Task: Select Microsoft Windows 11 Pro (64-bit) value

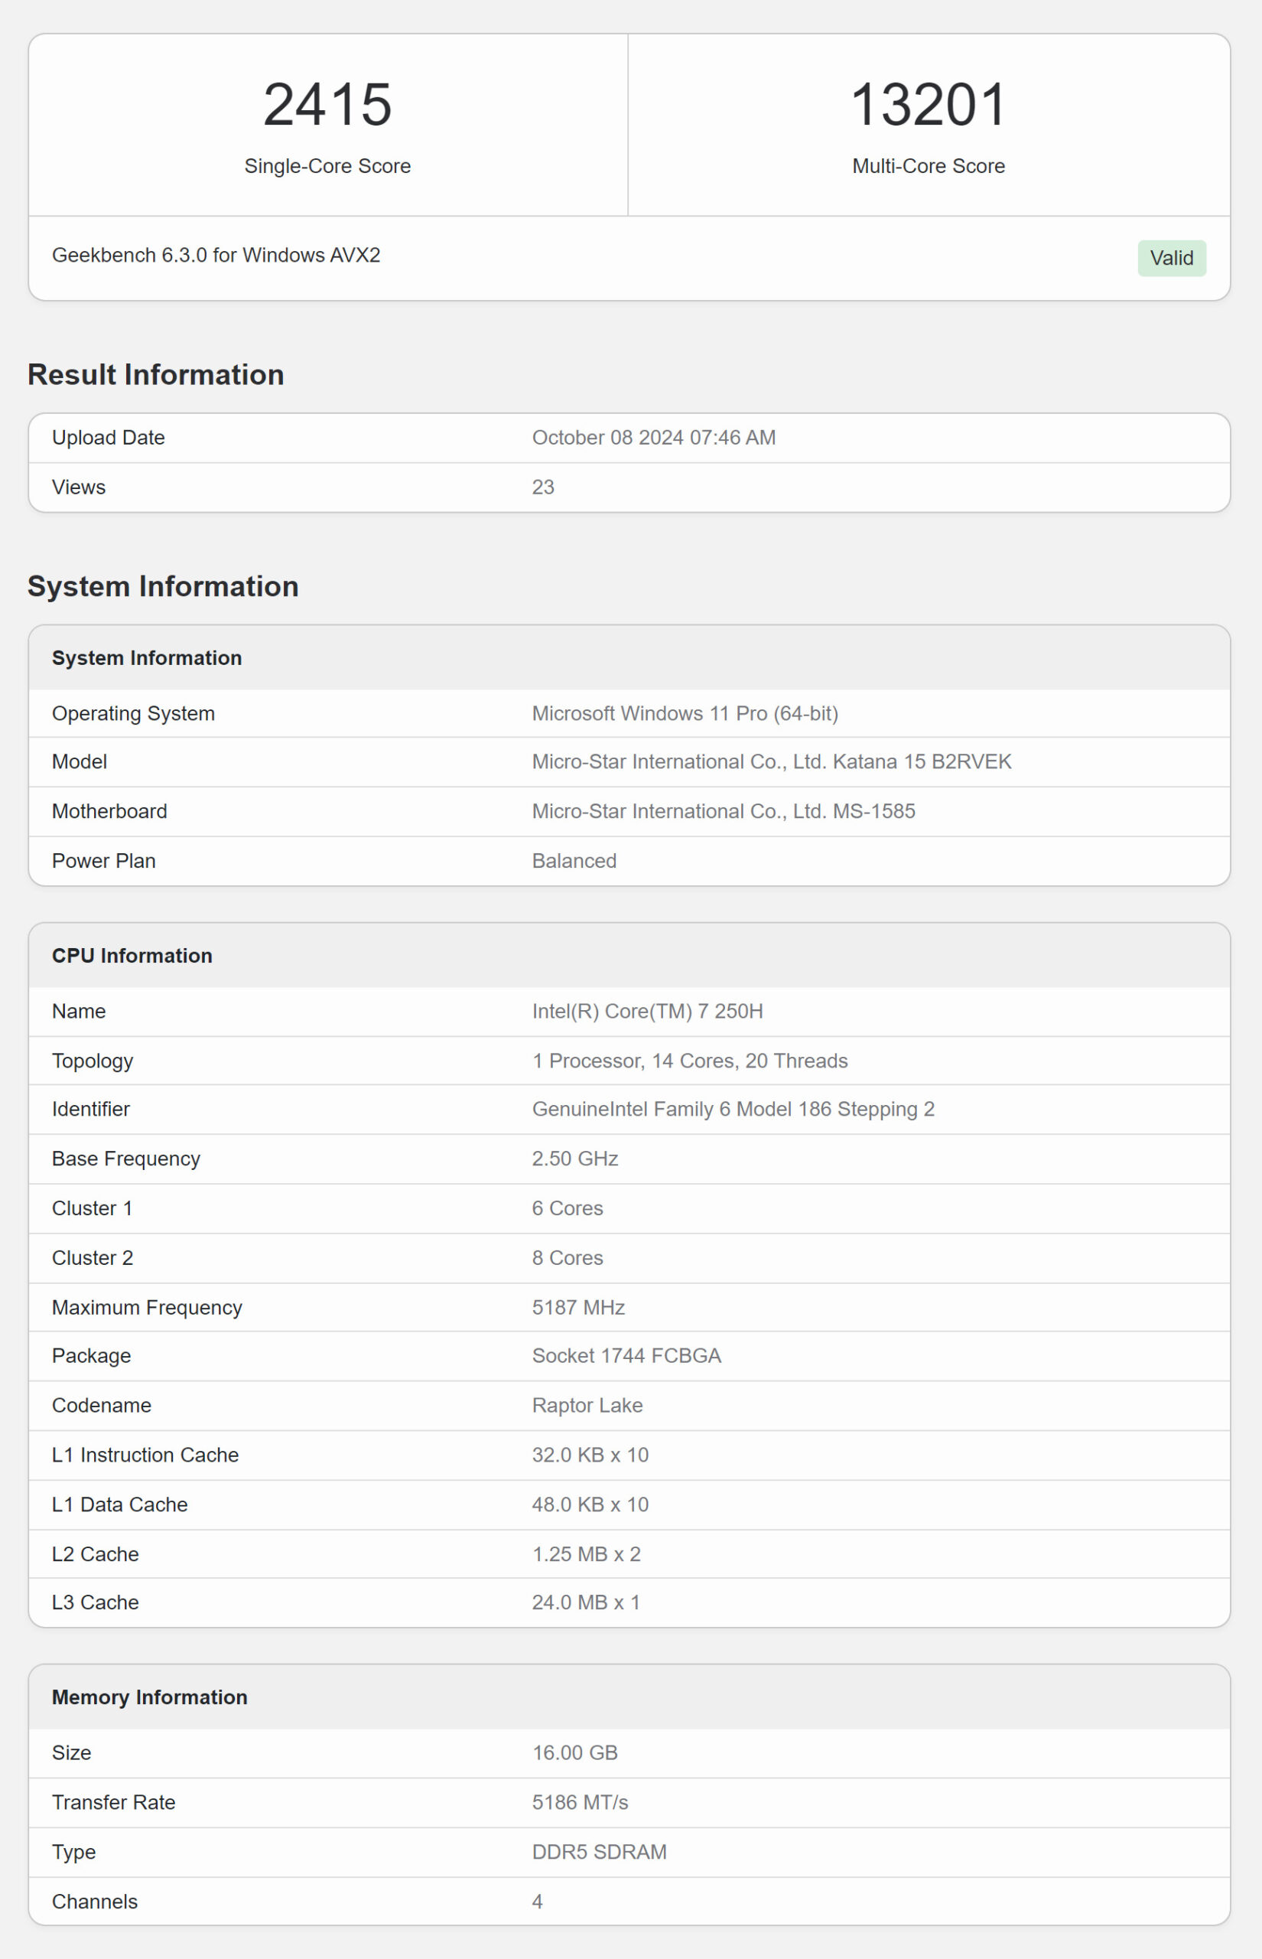Action: (x=685, y=713)
